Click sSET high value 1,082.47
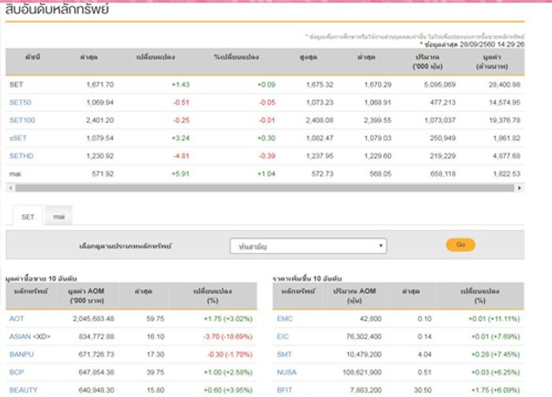Image resolution: width=552 pixels, height=397 pixels. coord(319,138)
